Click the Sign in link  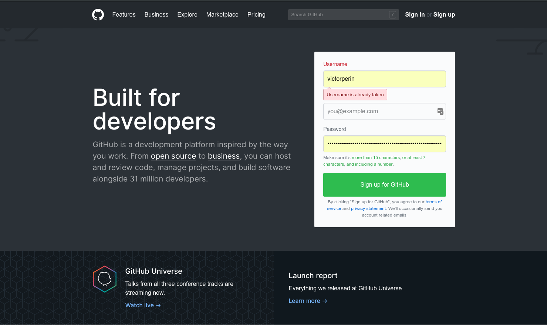(x=415, y=15)
